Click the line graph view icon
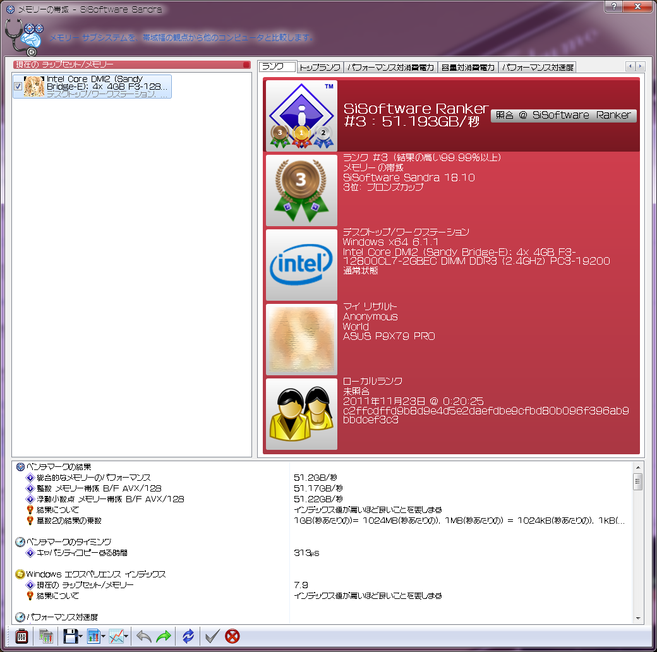657x652 pixels. click(x=116, y=636)
